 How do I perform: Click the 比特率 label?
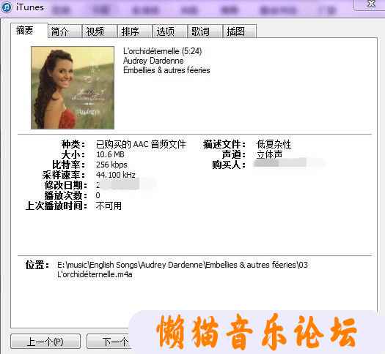(68, 165)
